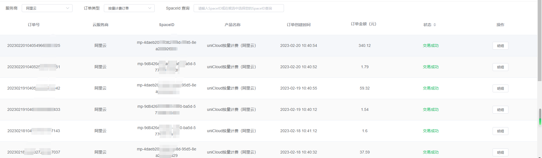The width and height of the screenshot is (542, 158).
Task: Click 交易成功 status in the 1.79 row
Action: point(431,67)
